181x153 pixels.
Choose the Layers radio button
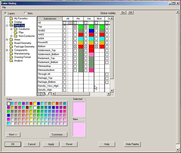tap(5, 13)
